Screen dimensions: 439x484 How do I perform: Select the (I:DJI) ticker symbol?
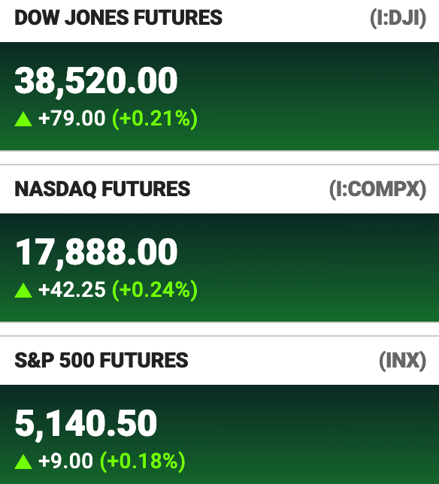pos(398,18)
